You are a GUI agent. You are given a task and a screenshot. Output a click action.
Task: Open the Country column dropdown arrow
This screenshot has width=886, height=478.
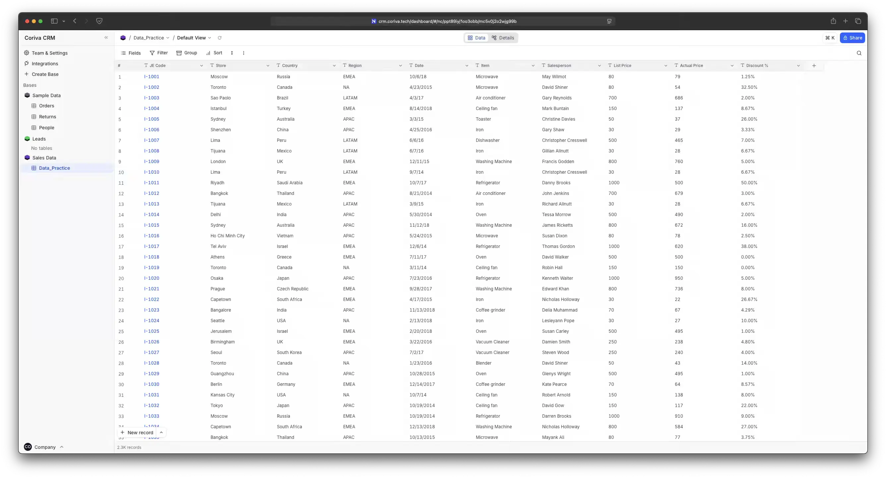click(x=334, y=66)
